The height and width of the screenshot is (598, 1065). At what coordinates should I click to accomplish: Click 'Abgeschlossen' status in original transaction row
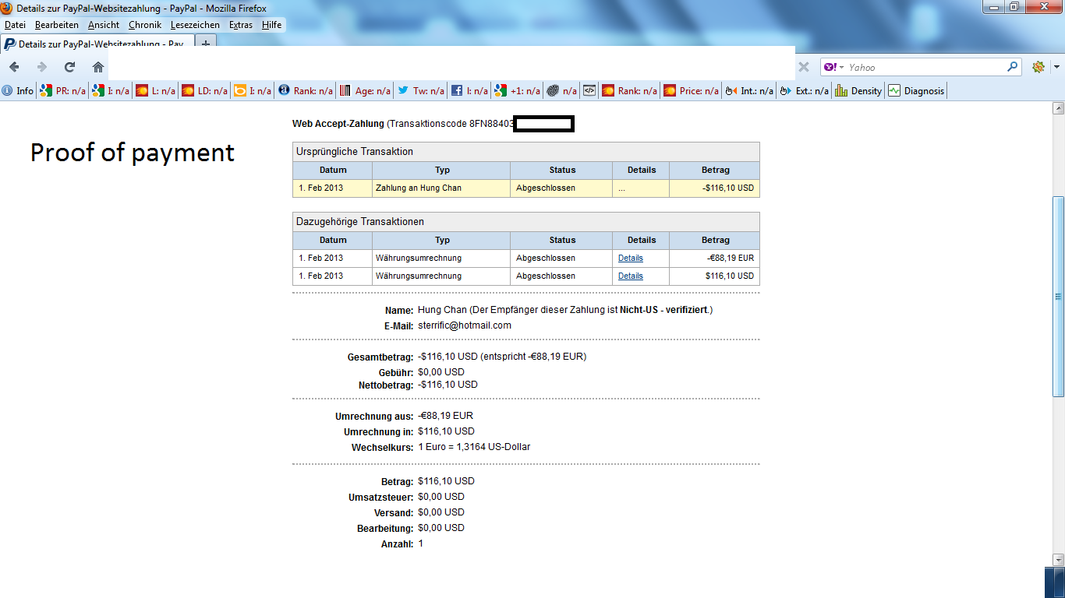[x=546, y=188]
